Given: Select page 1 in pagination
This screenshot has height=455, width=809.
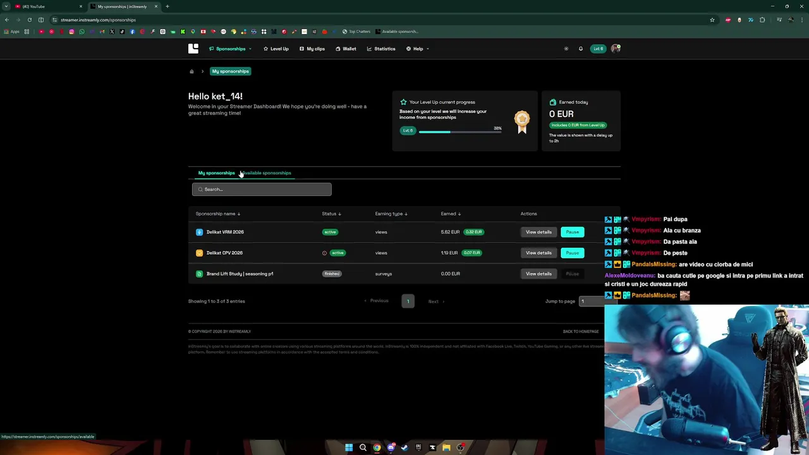Looking at the screenshot, I should click(x=408, y=301).
